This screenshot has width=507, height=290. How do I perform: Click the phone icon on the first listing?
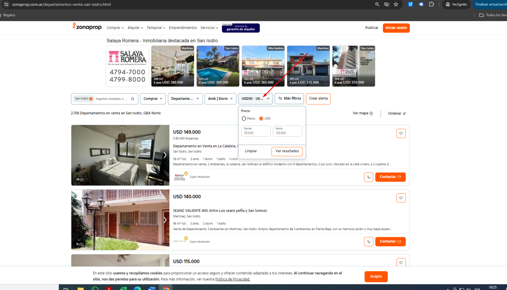pyautogui.click(x=368, y=177)
